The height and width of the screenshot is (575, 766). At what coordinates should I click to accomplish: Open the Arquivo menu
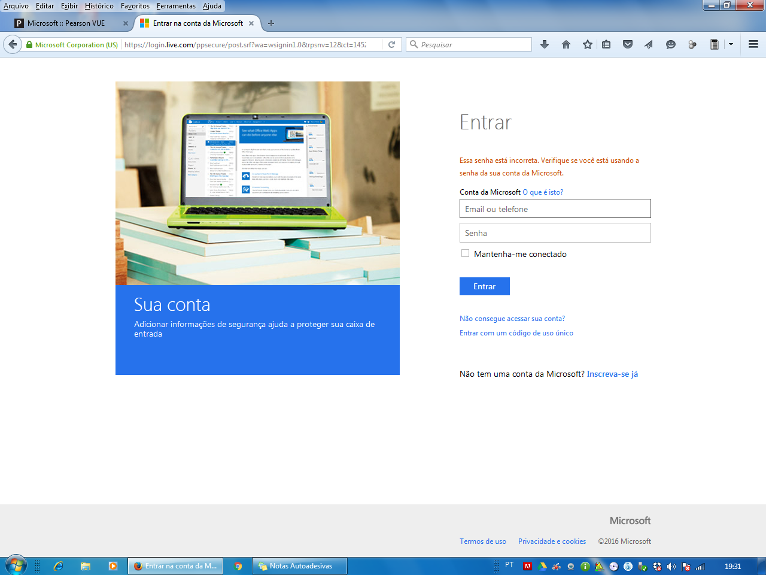pos(16,6)
